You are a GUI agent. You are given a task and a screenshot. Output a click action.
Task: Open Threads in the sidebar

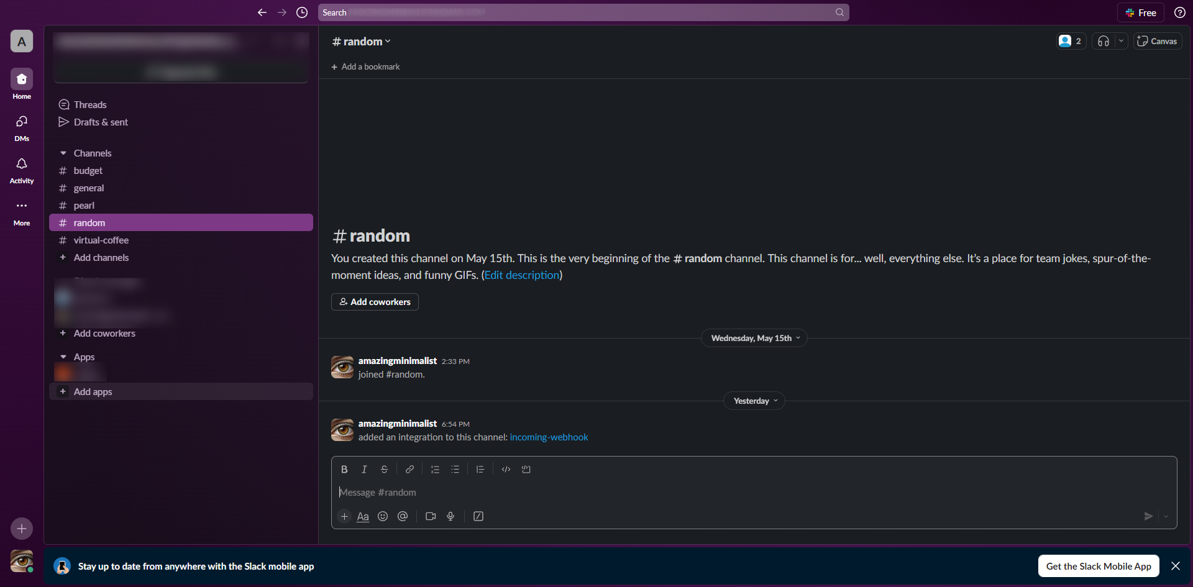click(x=181, y=104)
